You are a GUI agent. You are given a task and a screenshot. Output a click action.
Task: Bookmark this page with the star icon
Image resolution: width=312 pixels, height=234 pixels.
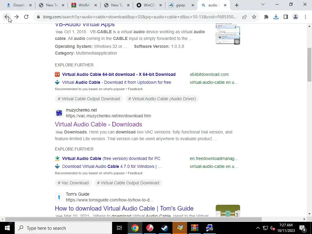pos(254,17)
